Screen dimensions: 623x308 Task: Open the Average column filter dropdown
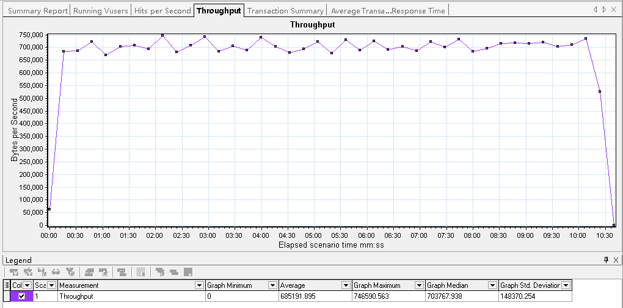click(346, 285)
